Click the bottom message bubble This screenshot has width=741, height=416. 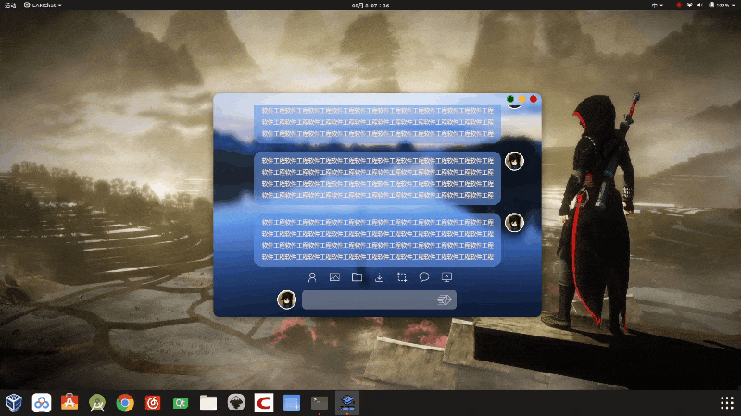point(378,239)
